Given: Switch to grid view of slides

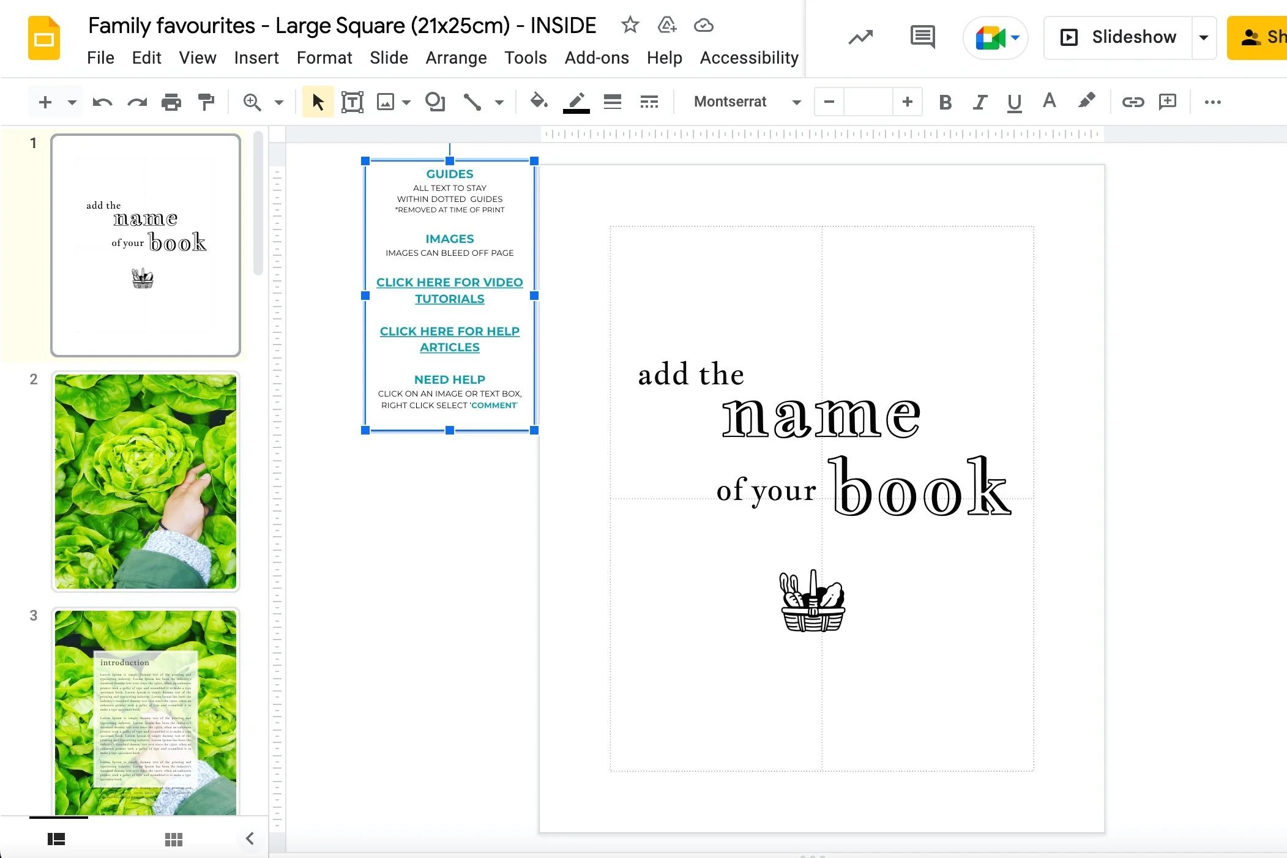Looking at the screenshot, I should (174, 839).
